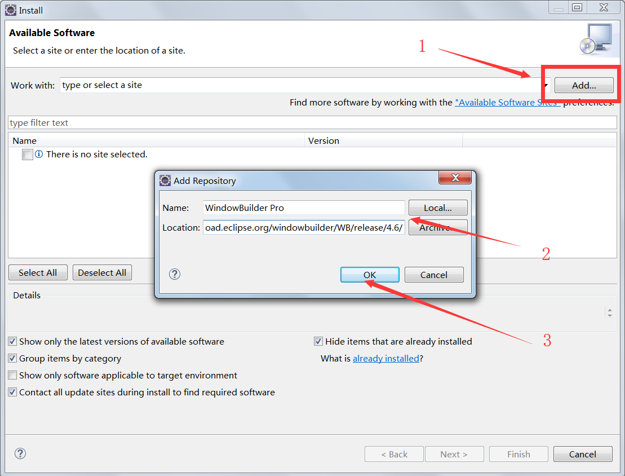Sort by the Version column header
The height and width of the screenshot is (476, 625).
click(x=384, y=140)
